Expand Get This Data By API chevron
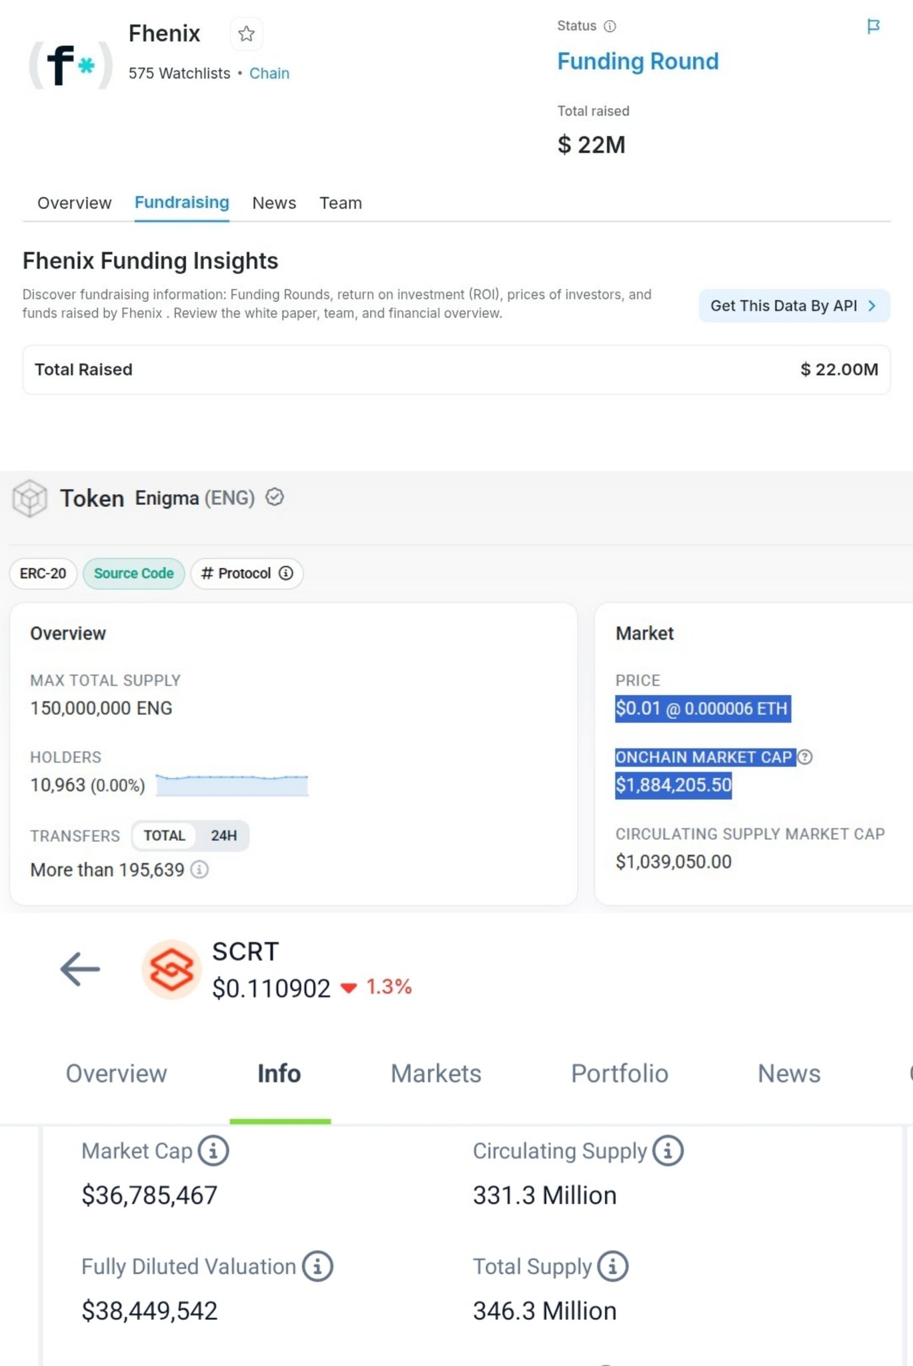 click(872, 306)
